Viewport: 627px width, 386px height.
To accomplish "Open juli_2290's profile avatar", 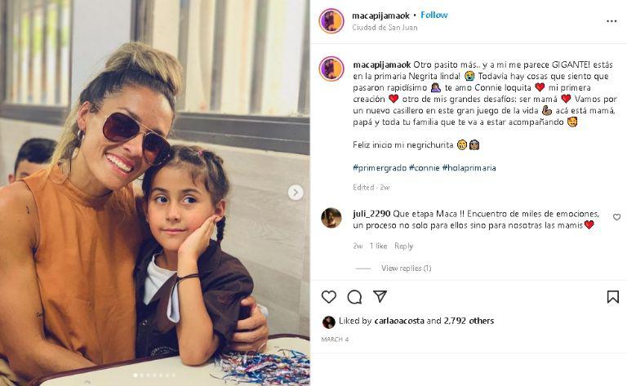I will (x=331, y=217).
